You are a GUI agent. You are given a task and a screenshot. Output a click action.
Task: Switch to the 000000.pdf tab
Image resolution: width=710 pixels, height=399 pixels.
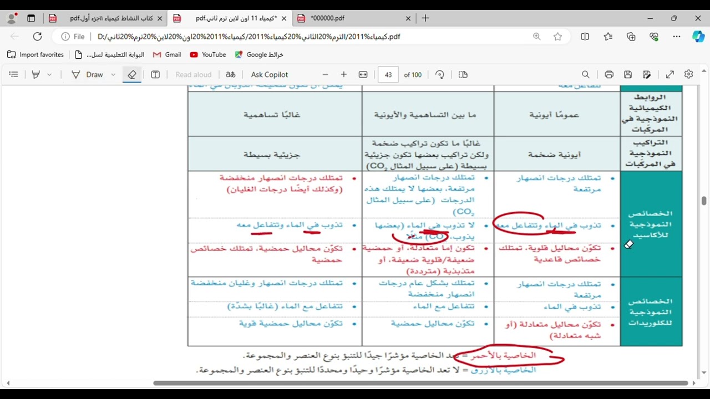pyautogui.click(x=354, y=18)
